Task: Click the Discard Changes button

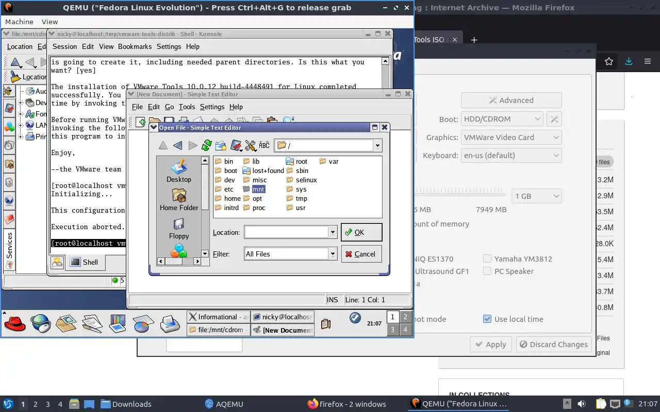Action: (x=554, y=345)
